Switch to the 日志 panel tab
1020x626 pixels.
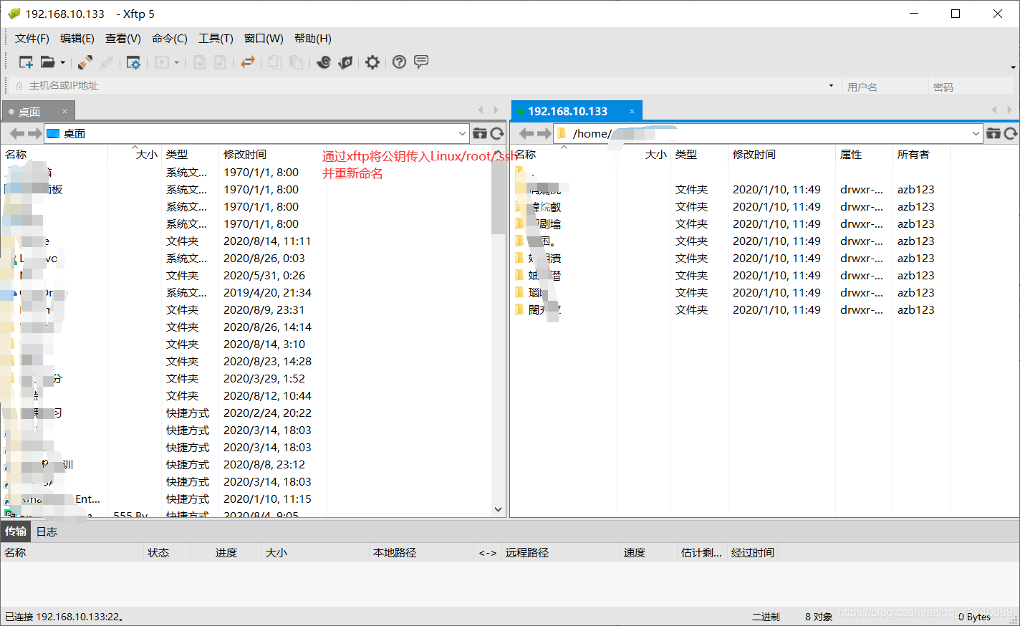click(47, 531)
